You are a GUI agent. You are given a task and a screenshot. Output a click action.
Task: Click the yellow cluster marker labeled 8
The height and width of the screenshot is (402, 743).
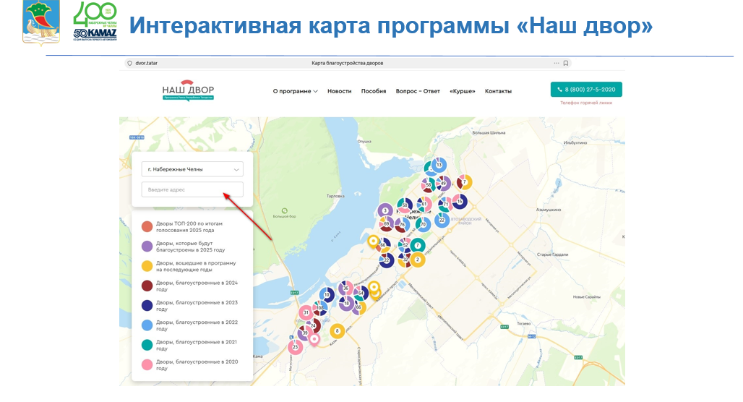point(337,331)
